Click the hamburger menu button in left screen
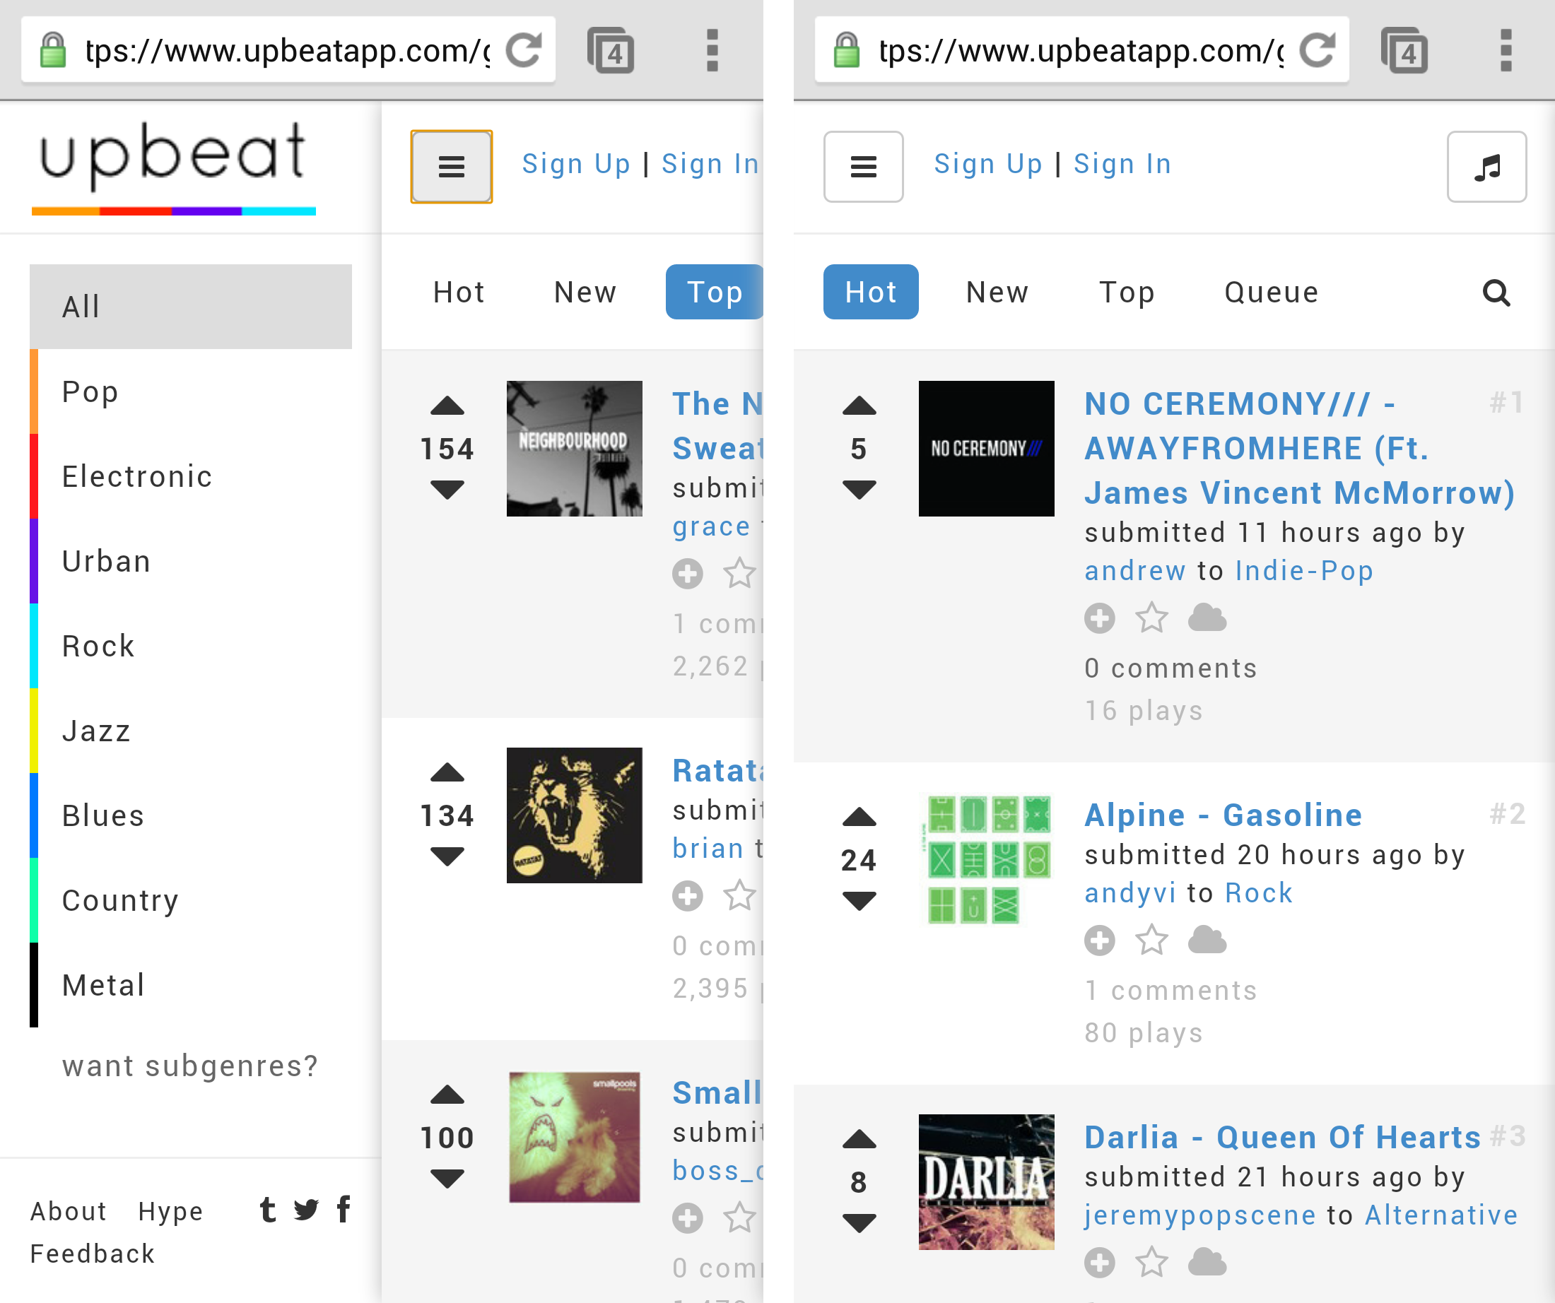 coord(451,166)
